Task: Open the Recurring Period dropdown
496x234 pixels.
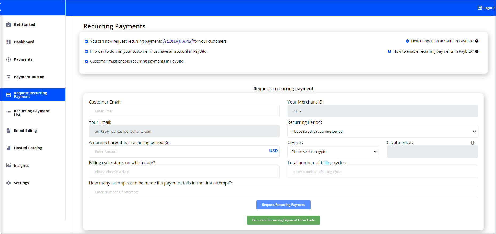Action: [x=383, y=131]
